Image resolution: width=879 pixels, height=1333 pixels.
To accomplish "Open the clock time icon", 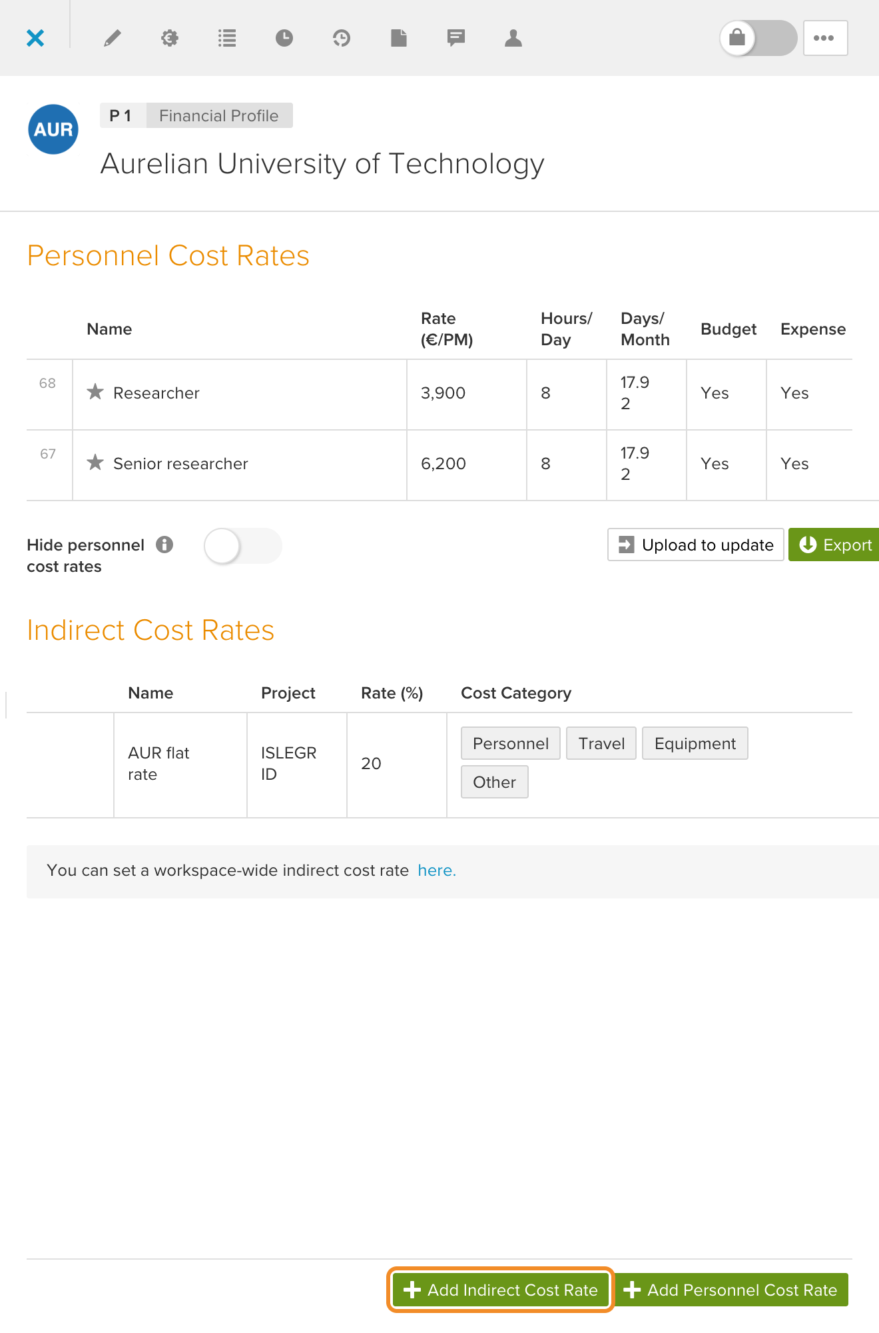I will pos(284,38).
